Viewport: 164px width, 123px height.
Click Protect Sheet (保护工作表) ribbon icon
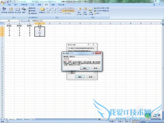point(79,11)
